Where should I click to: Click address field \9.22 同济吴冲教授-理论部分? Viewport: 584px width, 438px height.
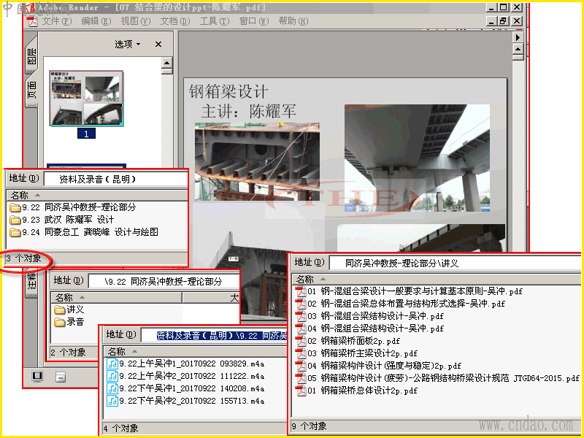[164, 281]
